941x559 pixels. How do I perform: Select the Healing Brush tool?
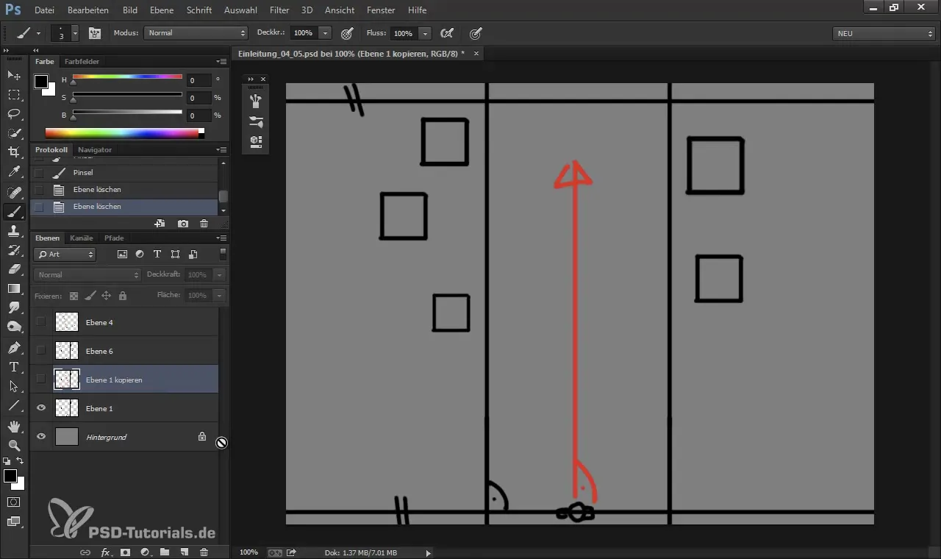tap(14, 192)
